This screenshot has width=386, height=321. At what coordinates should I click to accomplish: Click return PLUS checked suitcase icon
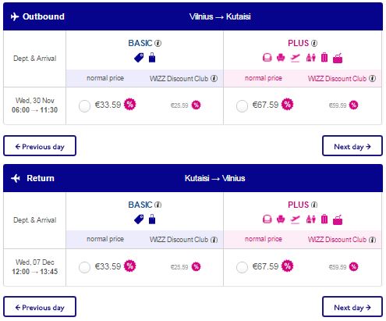324,219
